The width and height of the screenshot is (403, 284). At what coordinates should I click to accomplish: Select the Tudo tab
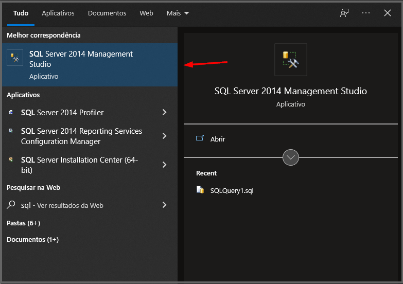point(21,13)
